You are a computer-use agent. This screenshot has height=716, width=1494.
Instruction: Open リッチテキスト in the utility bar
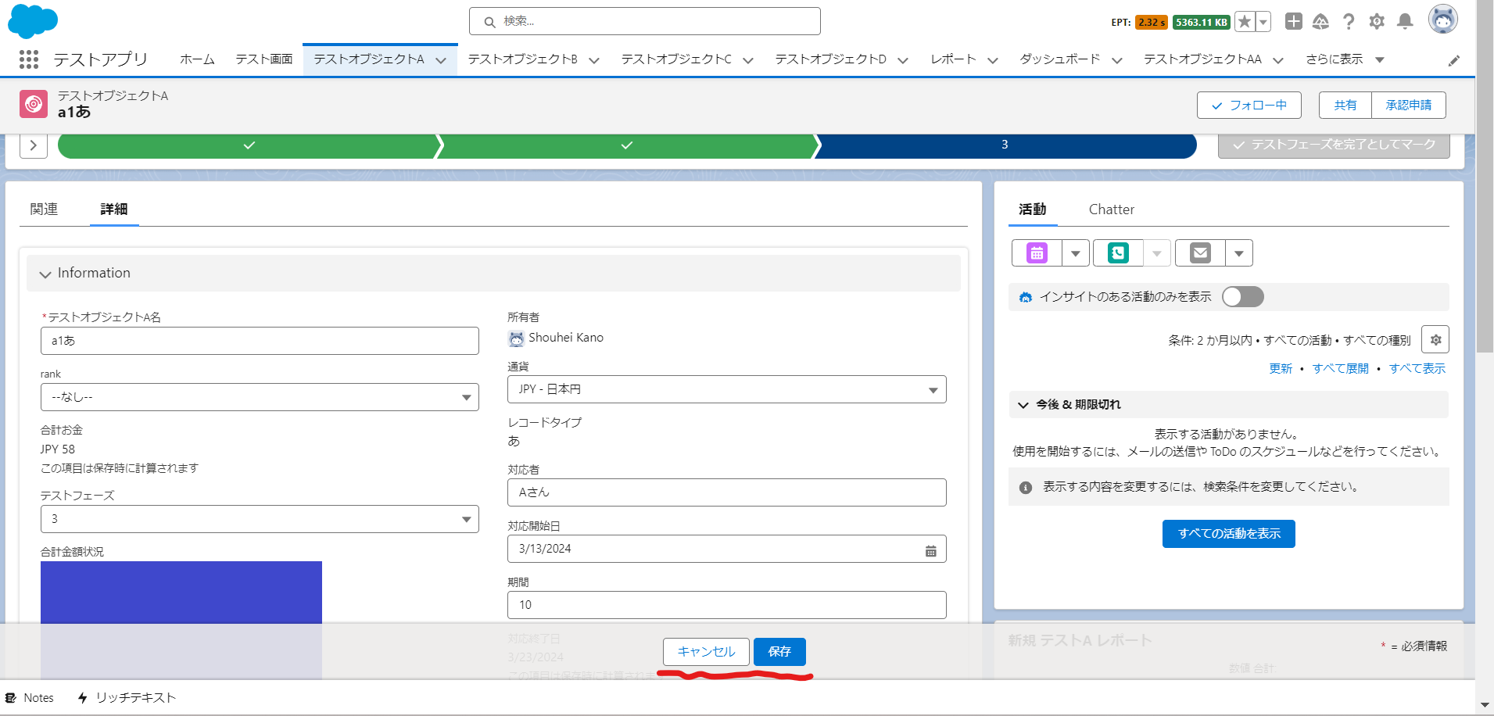click(127, 697)
